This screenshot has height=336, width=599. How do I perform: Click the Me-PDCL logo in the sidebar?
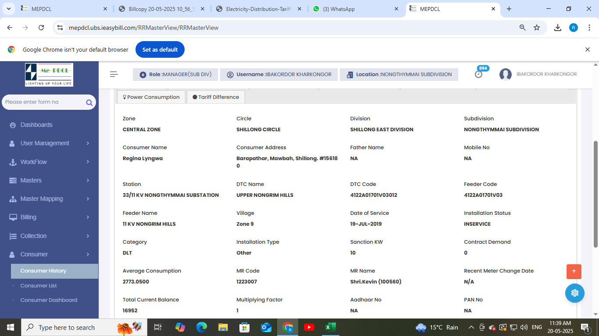(x=49, y=75)
